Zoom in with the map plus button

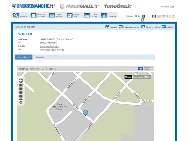(21, 81)
